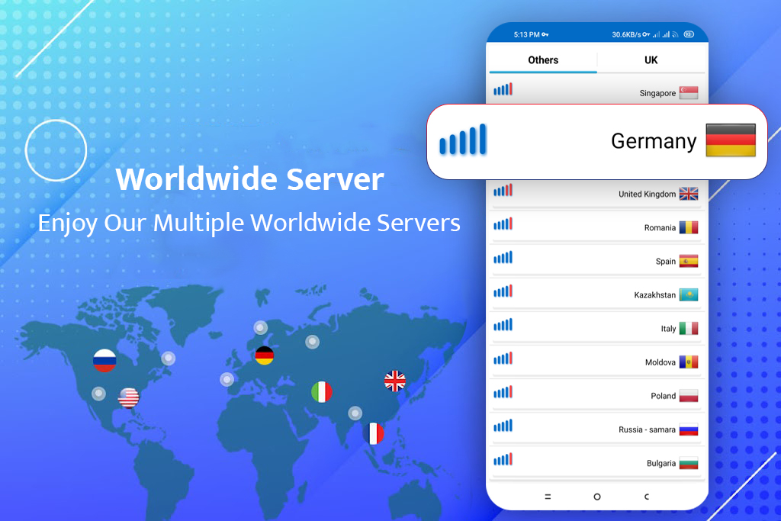Select the Moldova server
Image resolution: width=781 pixels, height=521 pixels.
[x=596, y=362]
